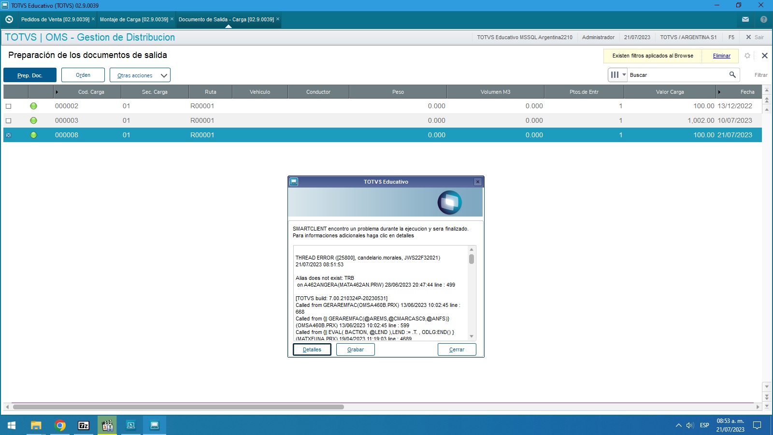Screen dimensions: 773x435
Task: Open column selector icon beside Buscar
Action: coord(618,75)
